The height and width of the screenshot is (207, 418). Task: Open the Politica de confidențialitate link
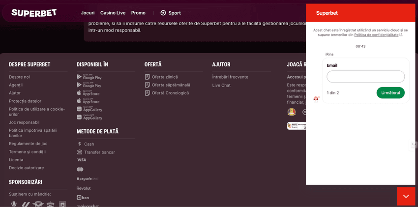click(376, 35)
